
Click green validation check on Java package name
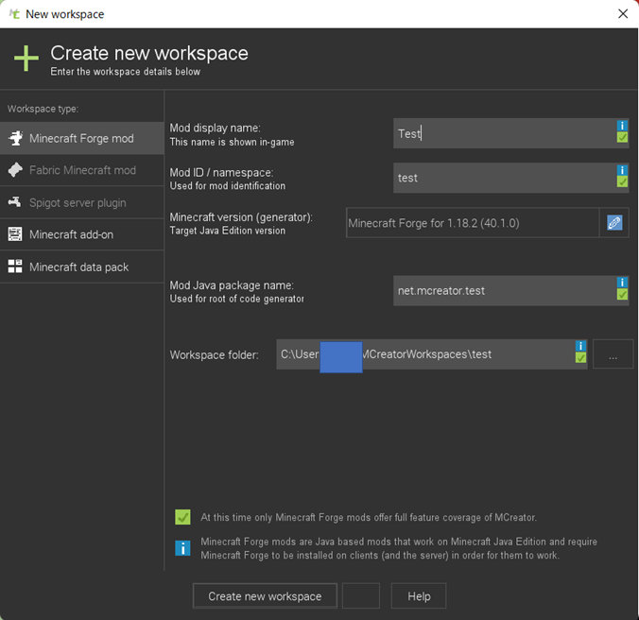(x=622, y=294)
